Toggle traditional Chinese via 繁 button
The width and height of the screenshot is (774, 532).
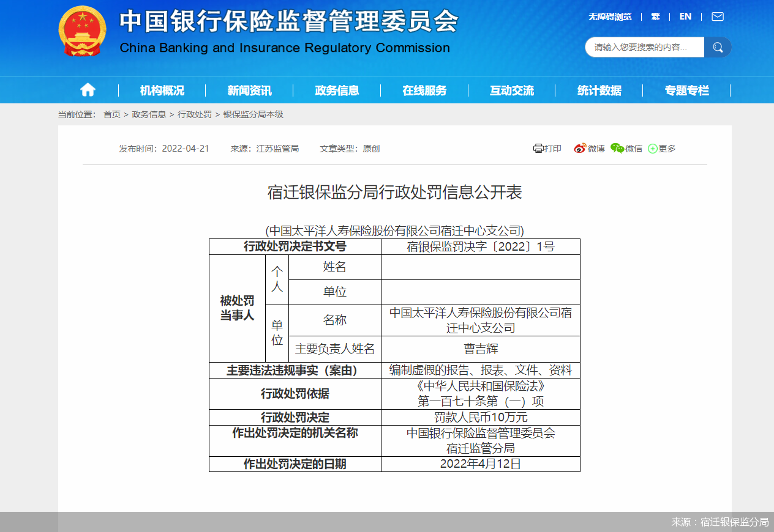pyautogui.click(x=655, y=17)
